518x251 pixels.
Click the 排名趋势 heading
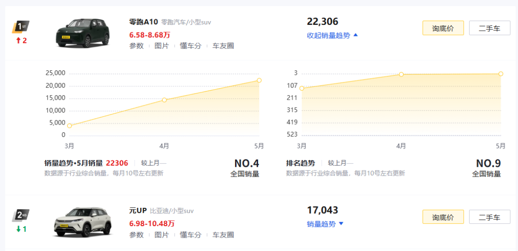[300, 163]
